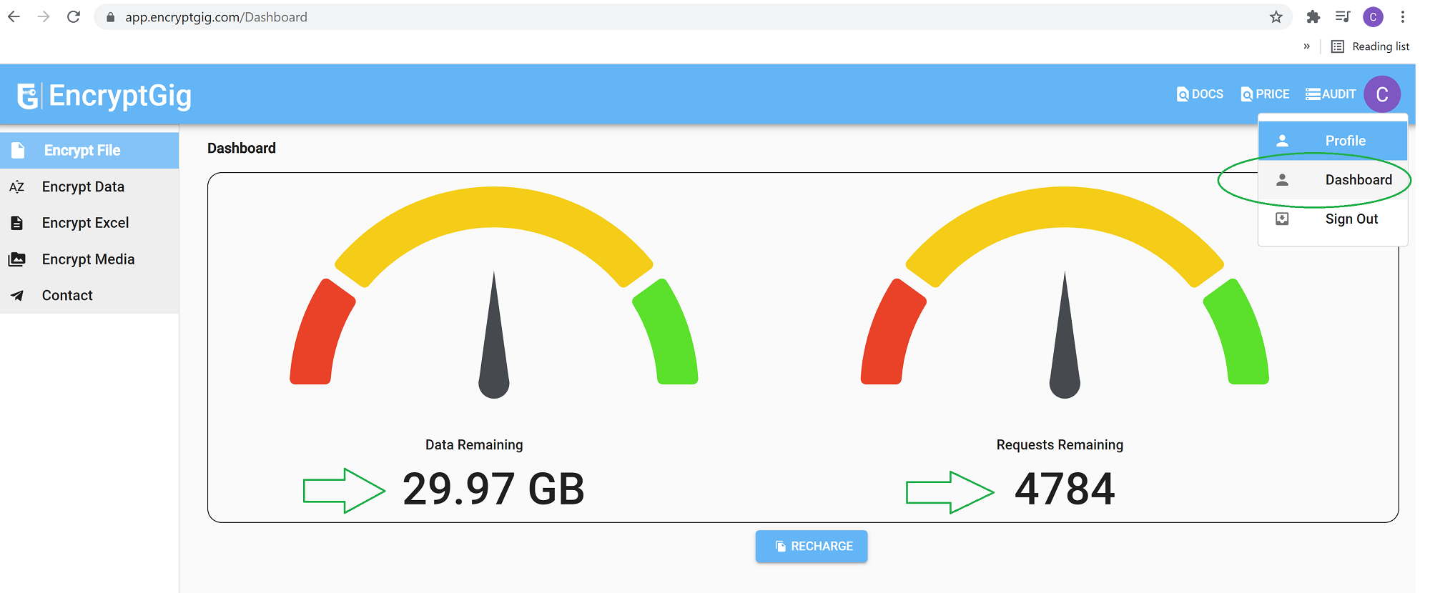
Task: Open AUDIT in the header
Action: (1331, 94)
